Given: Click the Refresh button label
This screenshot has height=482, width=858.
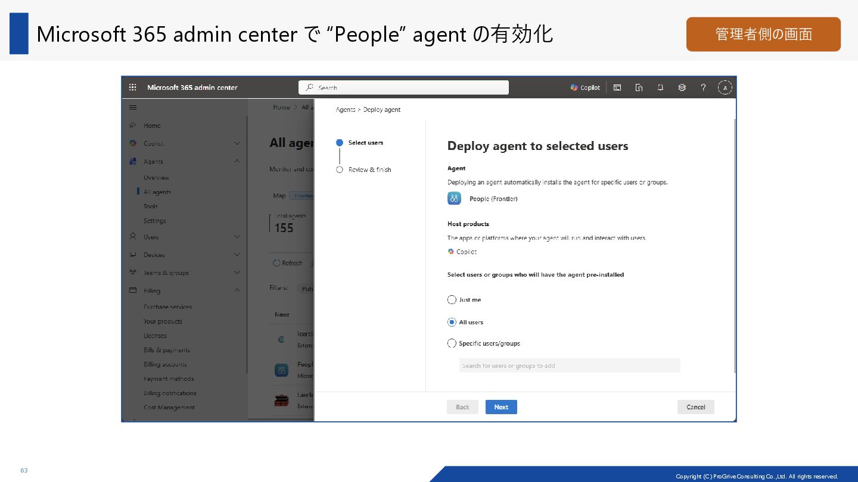Looking at the screenshot, I should (292, 263).
